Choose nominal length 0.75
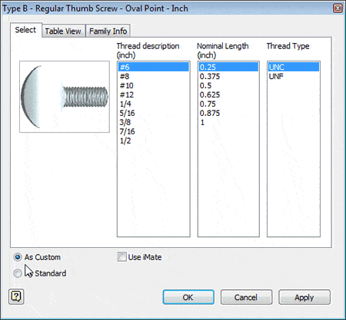The width and height of the screenshot is (346, 320). (228, 104)
